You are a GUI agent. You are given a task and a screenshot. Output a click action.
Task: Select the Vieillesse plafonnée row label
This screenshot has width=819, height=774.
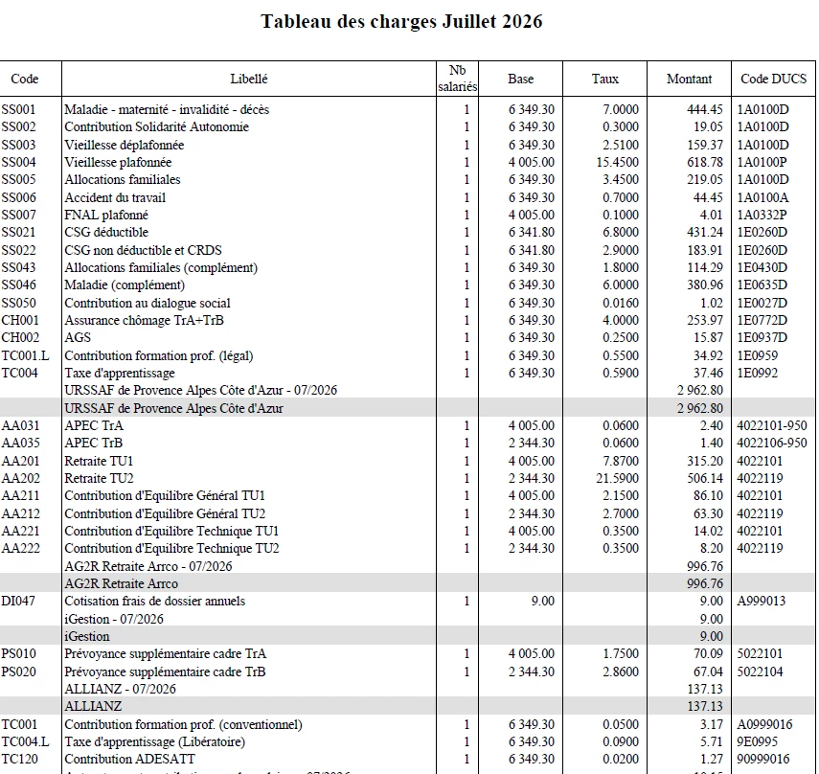click(118, 163)
